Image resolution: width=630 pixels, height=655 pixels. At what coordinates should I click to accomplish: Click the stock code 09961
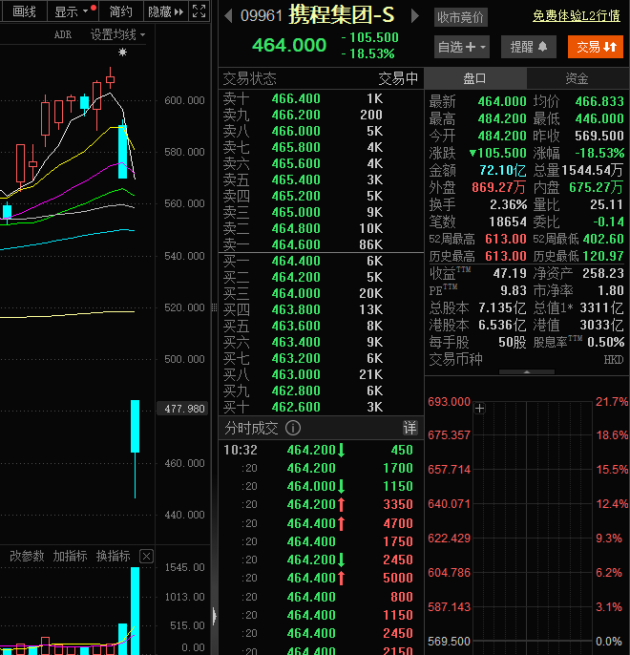(x=262, y=16)
